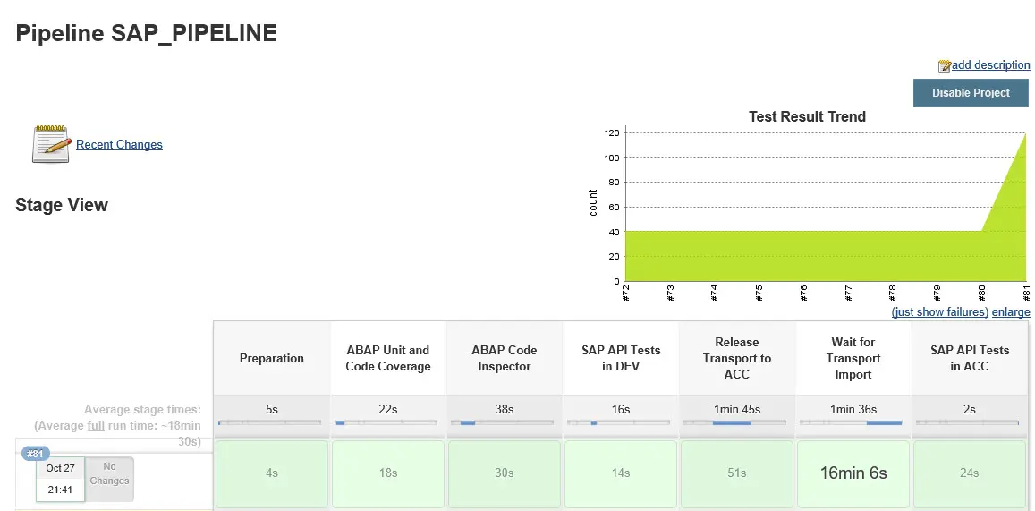Screen dimensions: 1035x511
Task: Click the Recent Changes notepad icon
Action: coord(51,144)
